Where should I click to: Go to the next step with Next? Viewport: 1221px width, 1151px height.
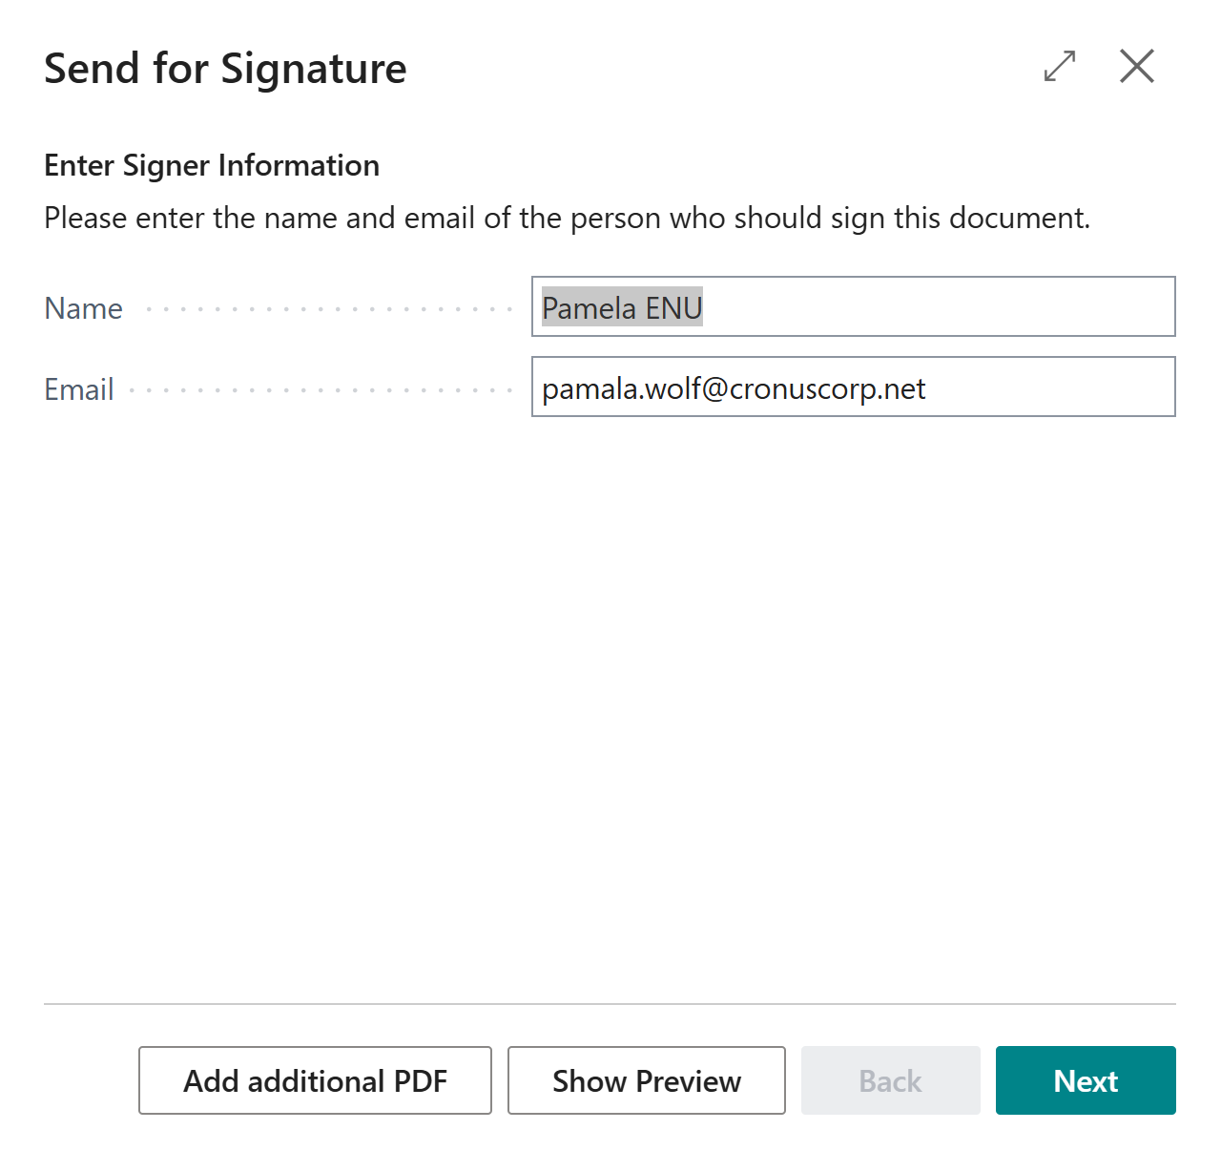[x=1086, y=1080]
